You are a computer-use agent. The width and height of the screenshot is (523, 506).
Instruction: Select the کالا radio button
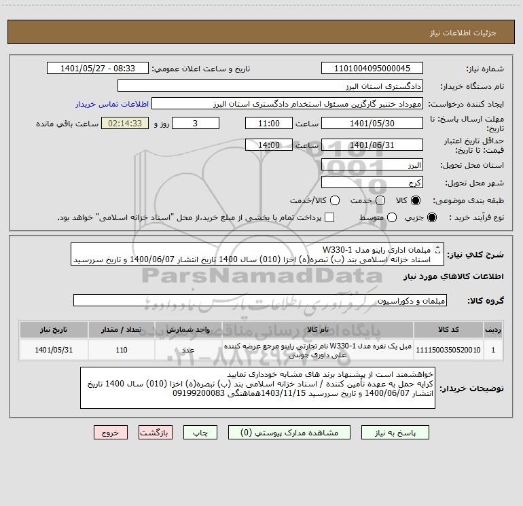[x=416, y=200]
